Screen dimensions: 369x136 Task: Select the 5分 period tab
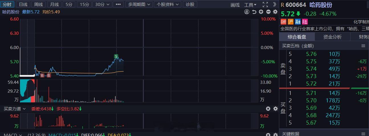pyautogui.click(x=69, y=4)
